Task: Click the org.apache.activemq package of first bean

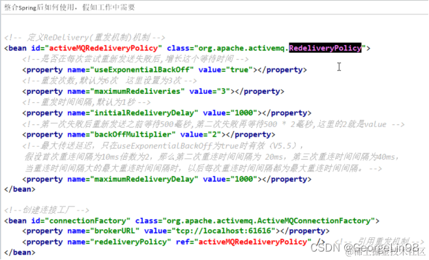Action: (x=241, y=48)
